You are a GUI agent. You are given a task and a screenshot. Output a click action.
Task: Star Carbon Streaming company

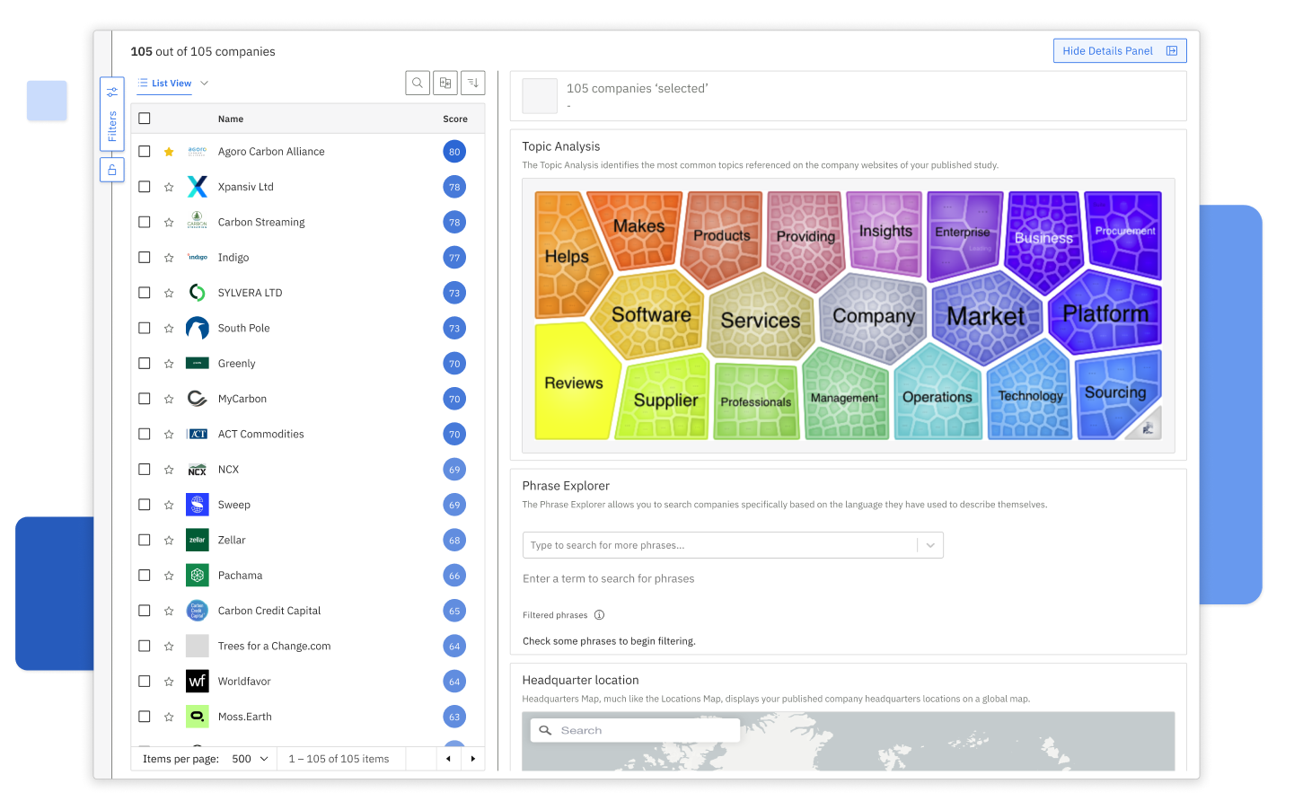pyautogui.click(x=169, y=222)
